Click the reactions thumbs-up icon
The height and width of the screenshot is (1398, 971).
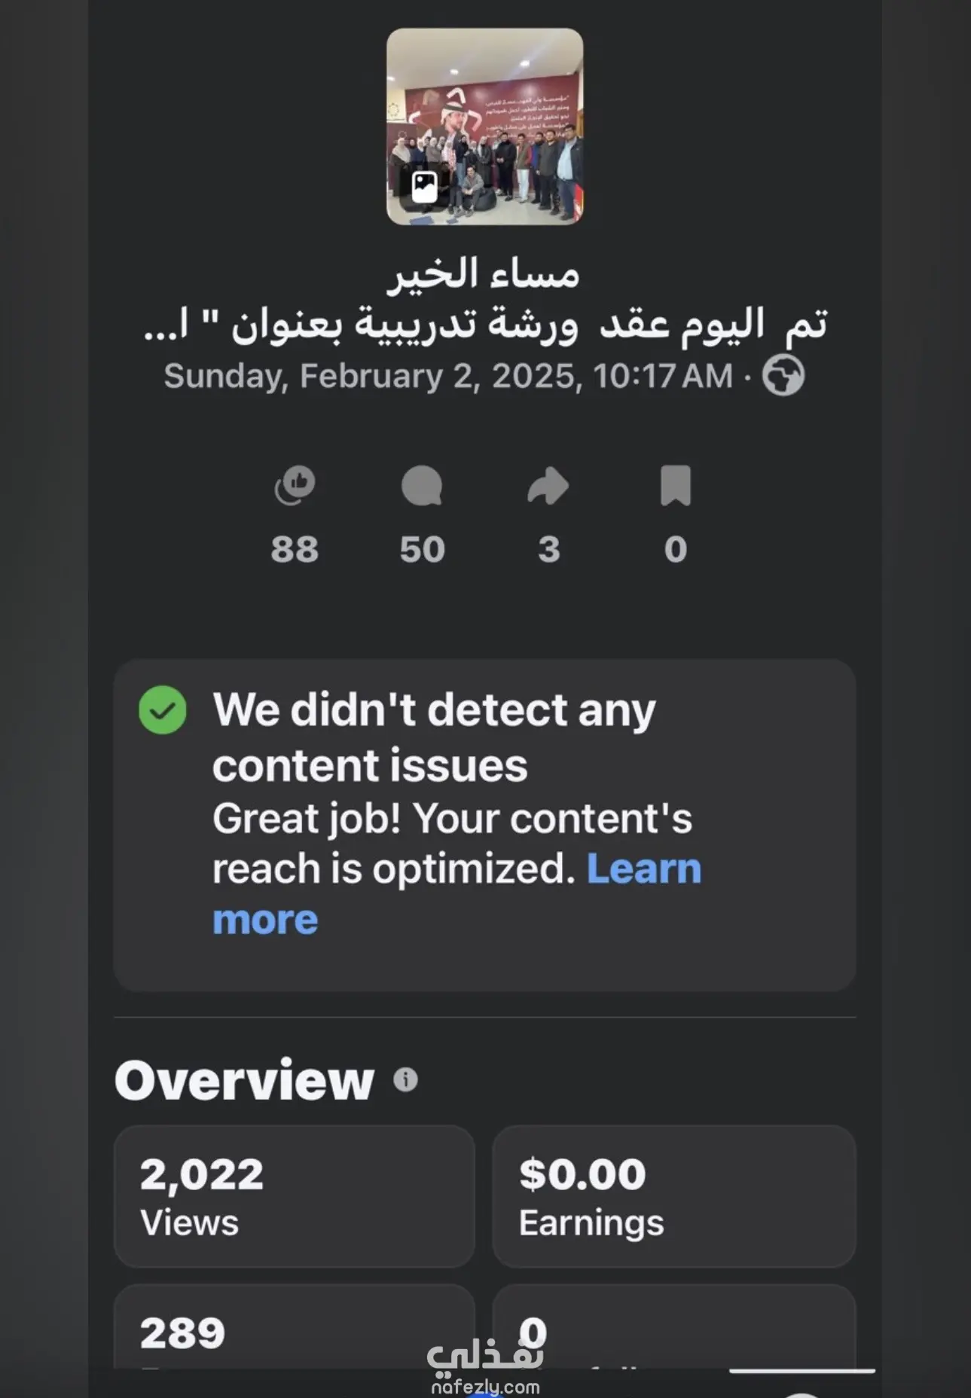click(x=295, y=486)
